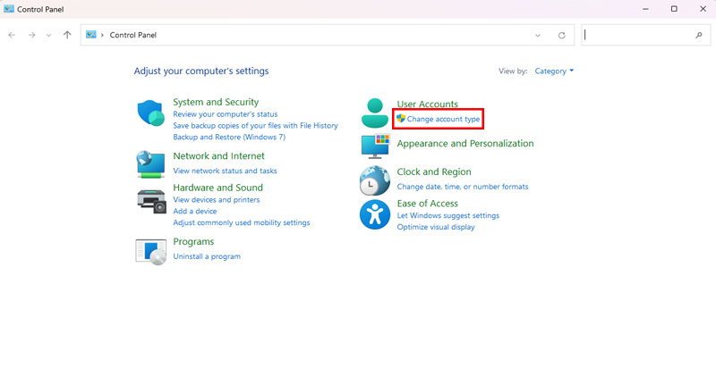This screenshot has width=716, height=368.
Task: Open the View by Category dropdown
Action: tap(554, 71)
